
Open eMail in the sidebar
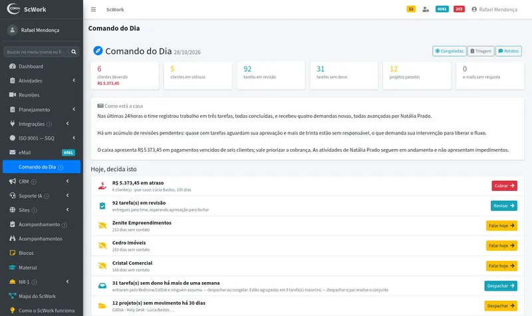tap(41, 152)
